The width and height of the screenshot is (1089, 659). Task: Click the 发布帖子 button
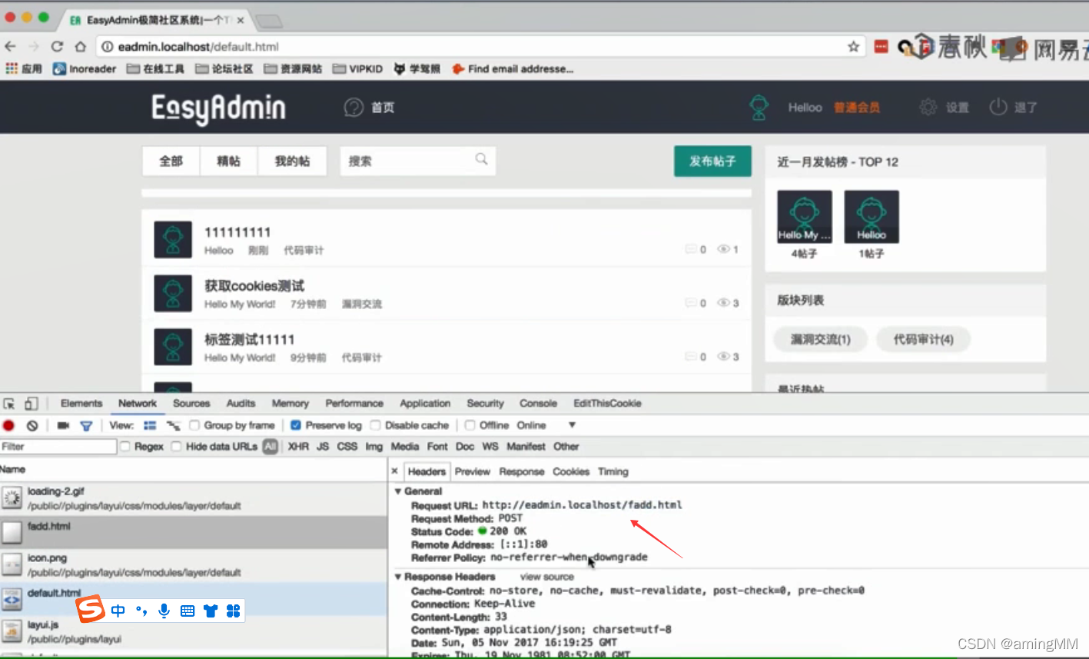pyautogui.click(x=712, y=161)
